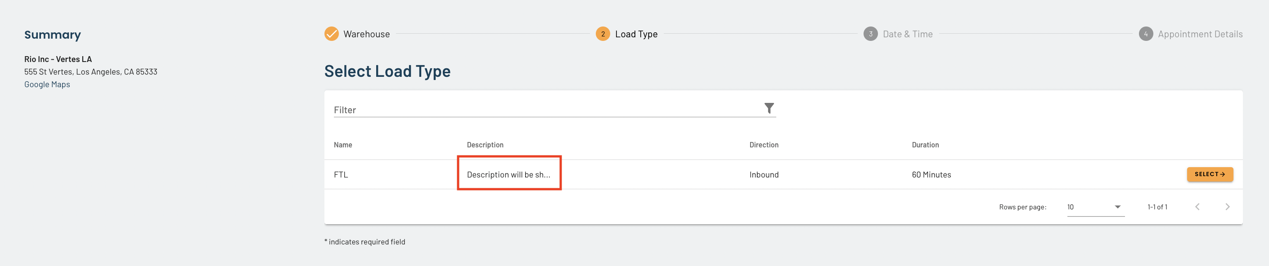
Task: Open the Google Maps link
Action: point(47,84)
